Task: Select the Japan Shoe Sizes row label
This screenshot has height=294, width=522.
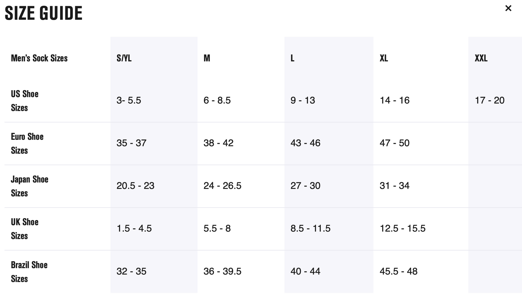Action: (29, 186)
